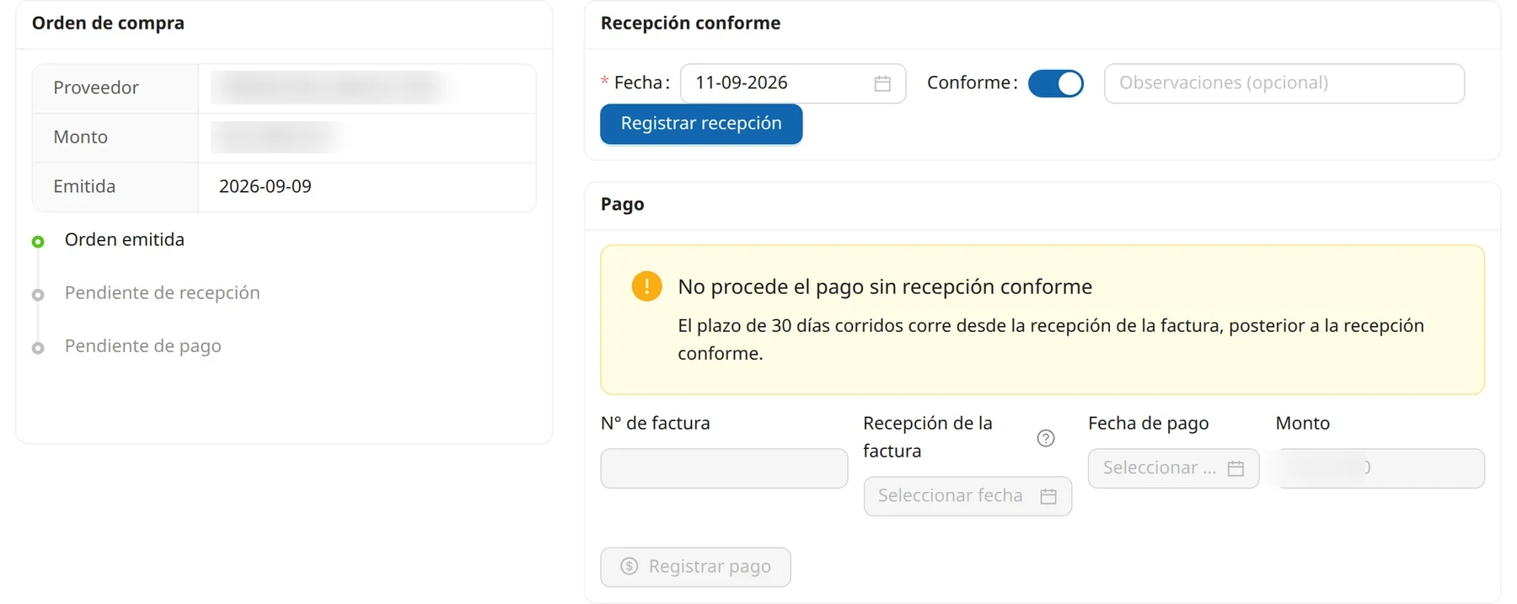Select the Pendiente de pago step label
This screenshot has width=1517, height=604.
143,346
